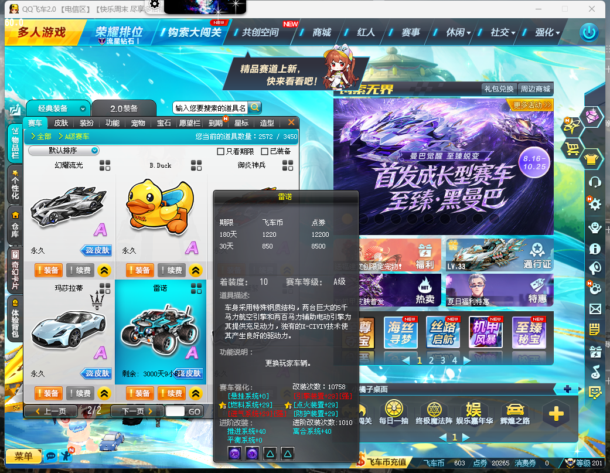Viewport: 610px width, 473px height.
Task: Open the customer service headset icon
Action: click(x=595, y=182)
